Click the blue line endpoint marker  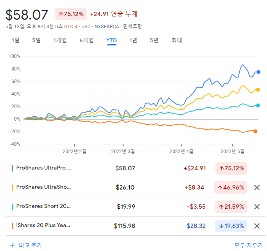click(258, 72)
